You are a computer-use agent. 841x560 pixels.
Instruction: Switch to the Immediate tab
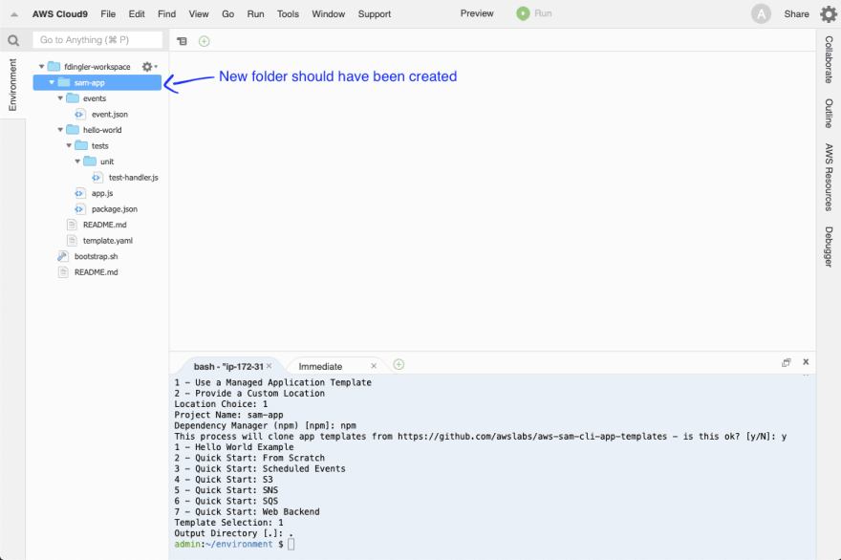[x=320, y=366]
